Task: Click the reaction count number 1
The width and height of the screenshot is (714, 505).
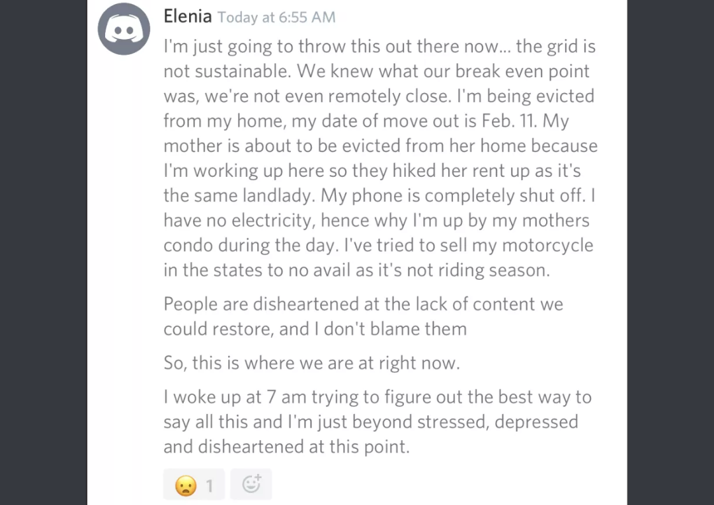Action: click(210, 487)
